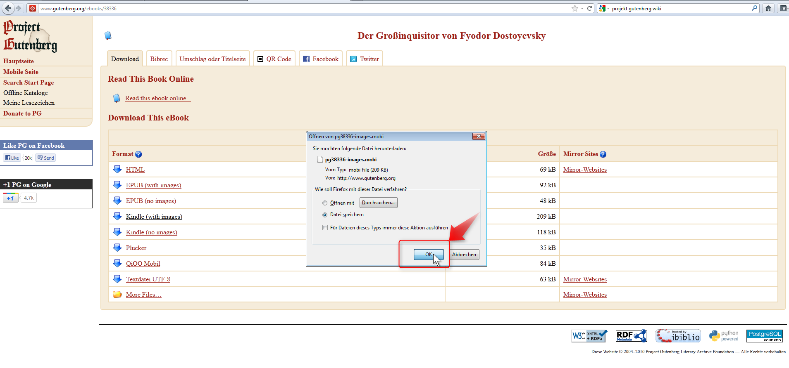Open the Twitter tab link
The height and width of the screenshot is (368, 789).
tap(369, 59)
